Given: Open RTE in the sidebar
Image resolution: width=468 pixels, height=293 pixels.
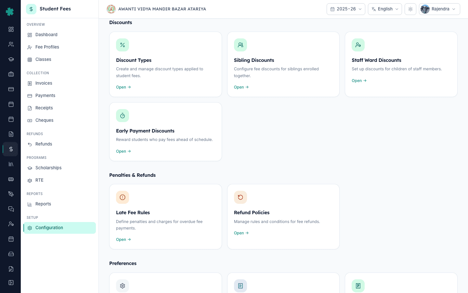Looking at the screenshot, I should point(59,180).
